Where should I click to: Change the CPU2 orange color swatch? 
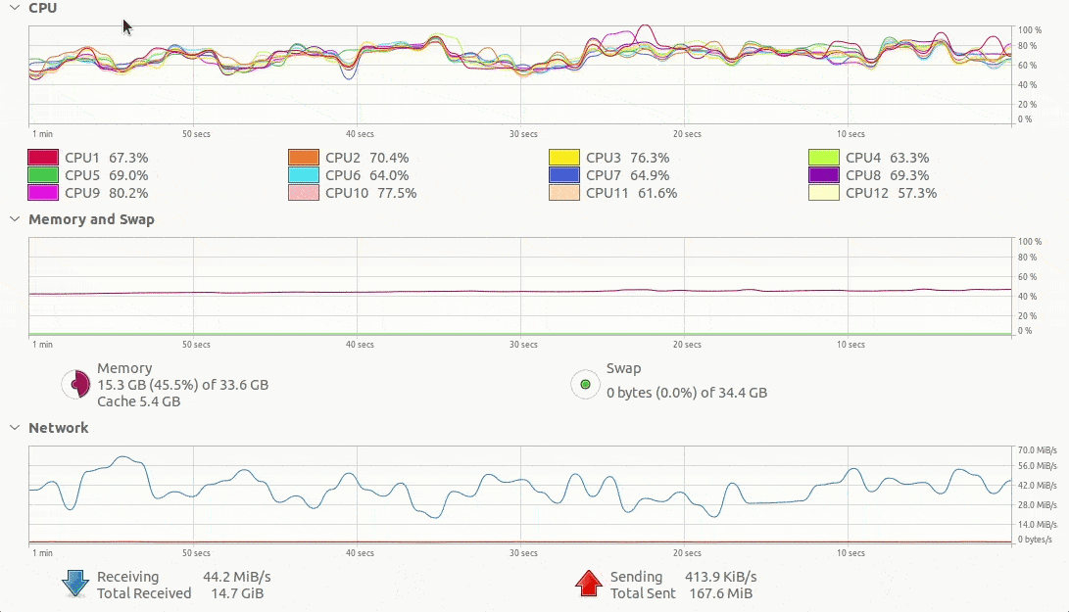click(304, 158)
